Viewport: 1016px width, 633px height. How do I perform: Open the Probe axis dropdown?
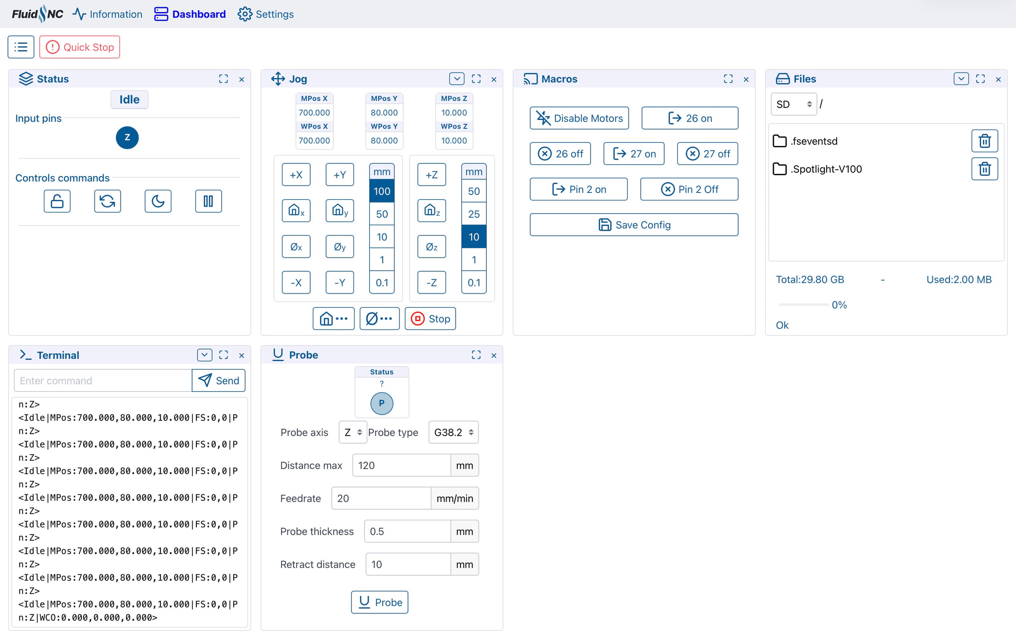coord(352,433)
